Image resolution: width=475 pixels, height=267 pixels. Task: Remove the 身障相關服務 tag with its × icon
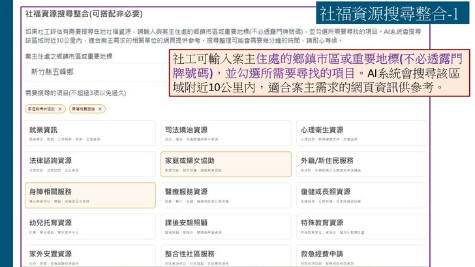(x=100, y=109)
